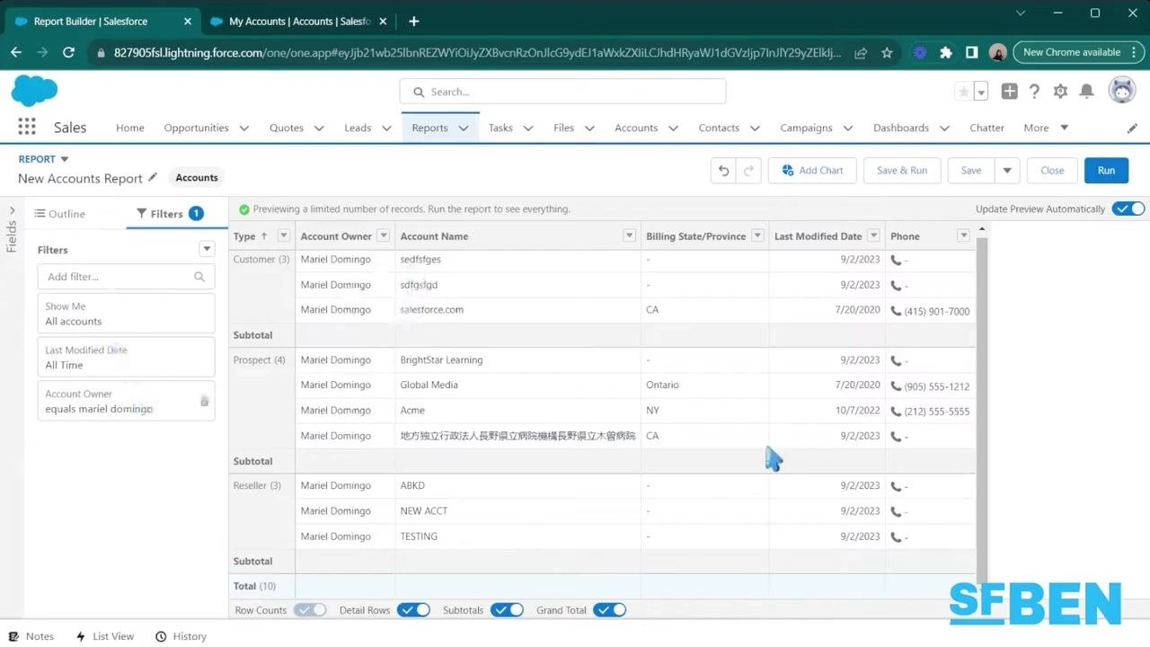
Task: Click the Save & Run button
Action: (x=902, y=171)
